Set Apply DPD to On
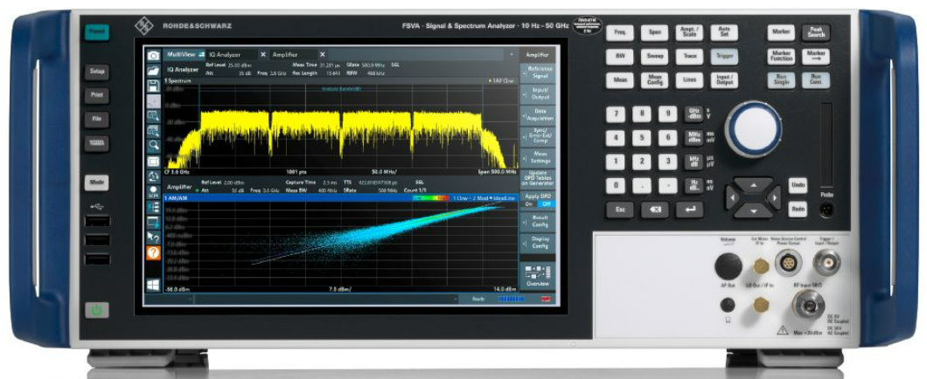The image size is (927, 379). click(x=529, y=203)
